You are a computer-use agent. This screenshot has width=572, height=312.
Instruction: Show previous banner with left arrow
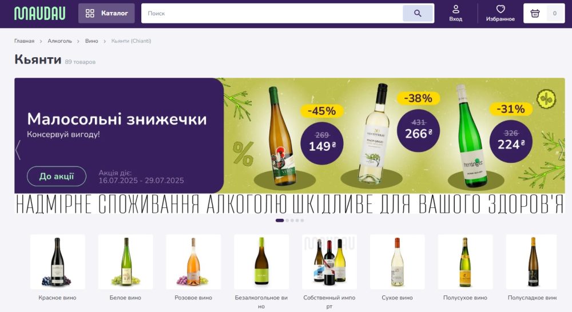pyautogui.click(x=18, y=150)
